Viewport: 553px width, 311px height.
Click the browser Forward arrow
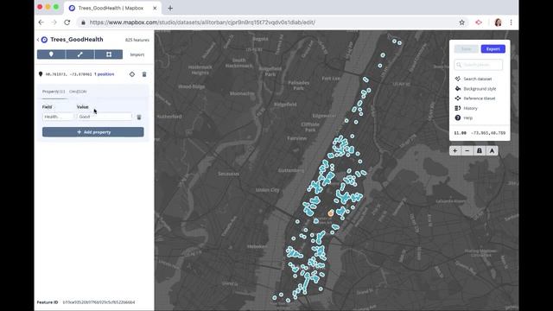(x=54, y=22)
